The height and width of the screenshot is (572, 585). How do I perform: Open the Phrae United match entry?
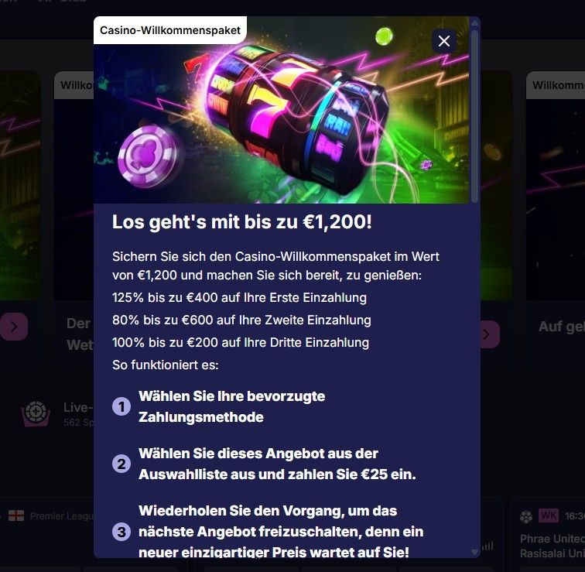pos(552,546)
